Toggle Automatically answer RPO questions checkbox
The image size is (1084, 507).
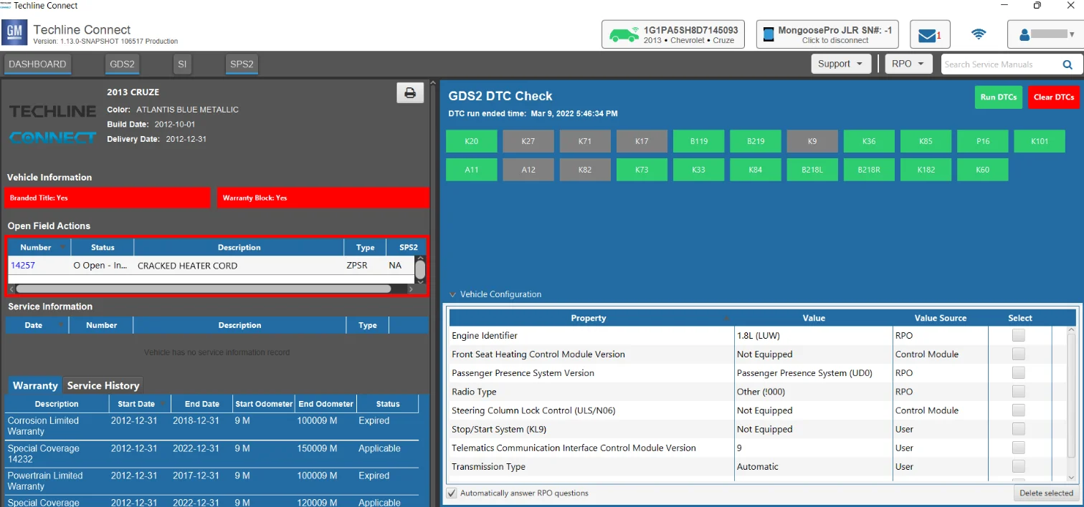(452, 493)
